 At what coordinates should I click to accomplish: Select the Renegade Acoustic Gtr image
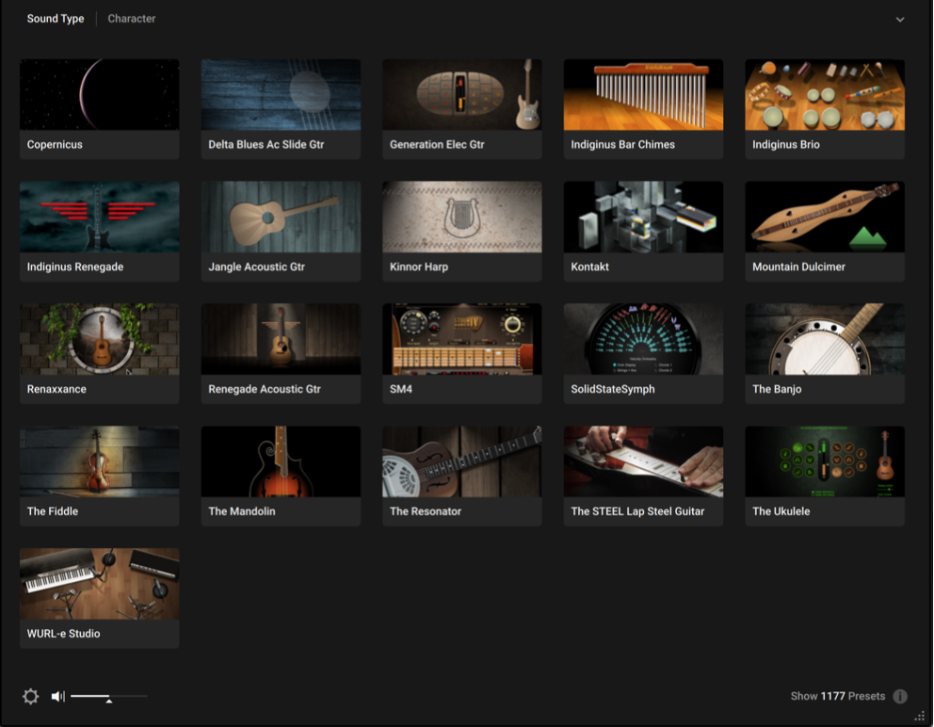281,339
